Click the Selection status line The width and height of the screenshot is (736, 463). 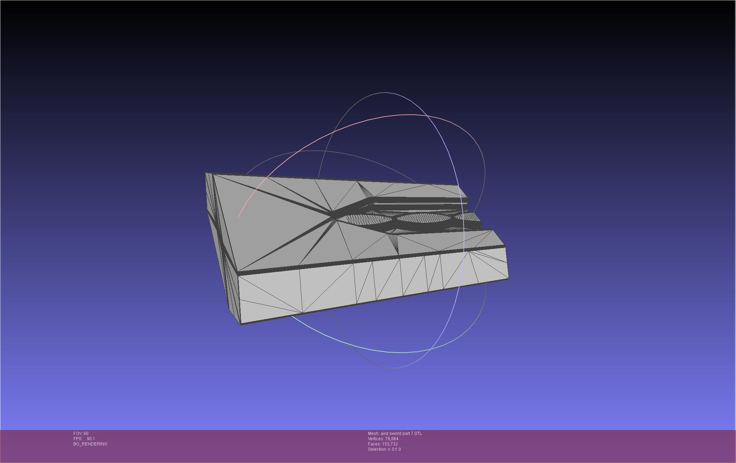click(x=384, y=449)
